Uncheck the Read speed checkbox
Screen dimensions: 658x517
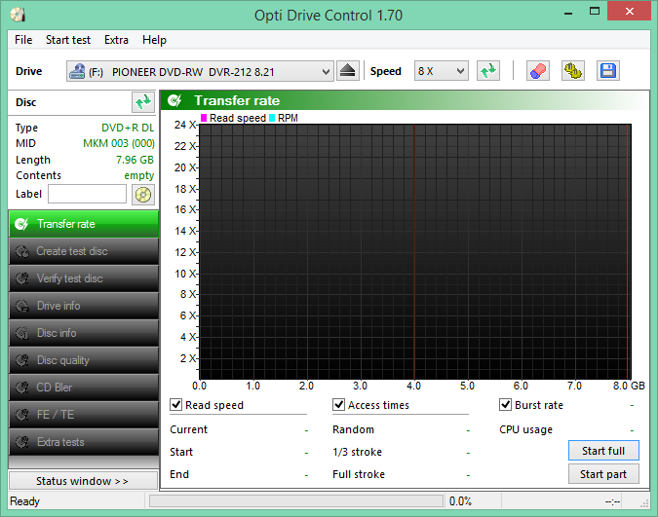(x=175, y=405)
